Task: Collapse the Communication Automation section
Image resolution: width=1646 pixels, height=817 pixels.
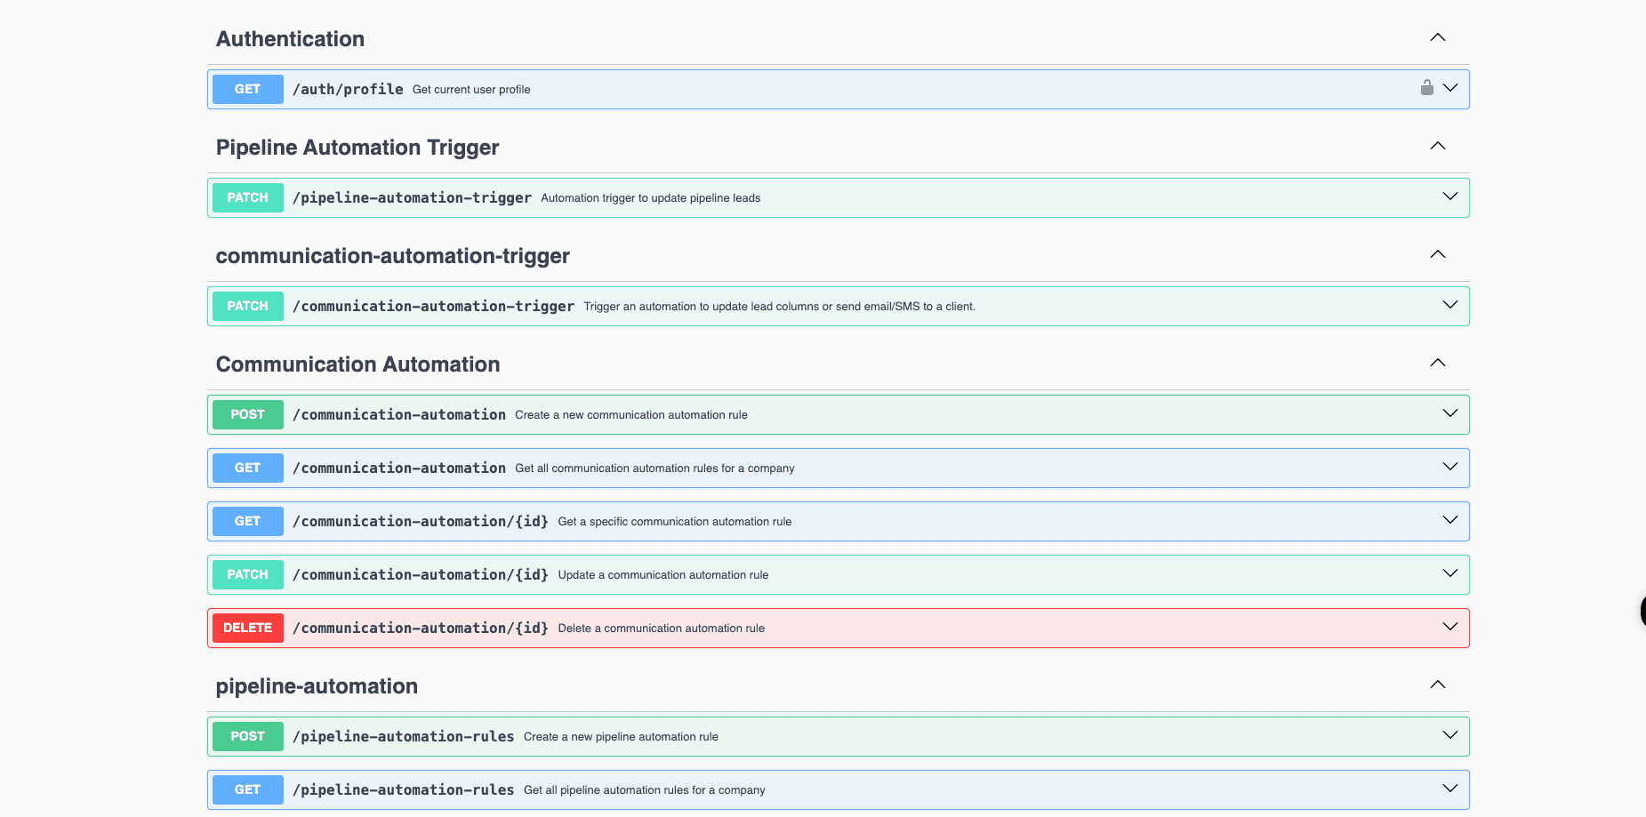Action: pyautogui.click(x=1438, y=363)
